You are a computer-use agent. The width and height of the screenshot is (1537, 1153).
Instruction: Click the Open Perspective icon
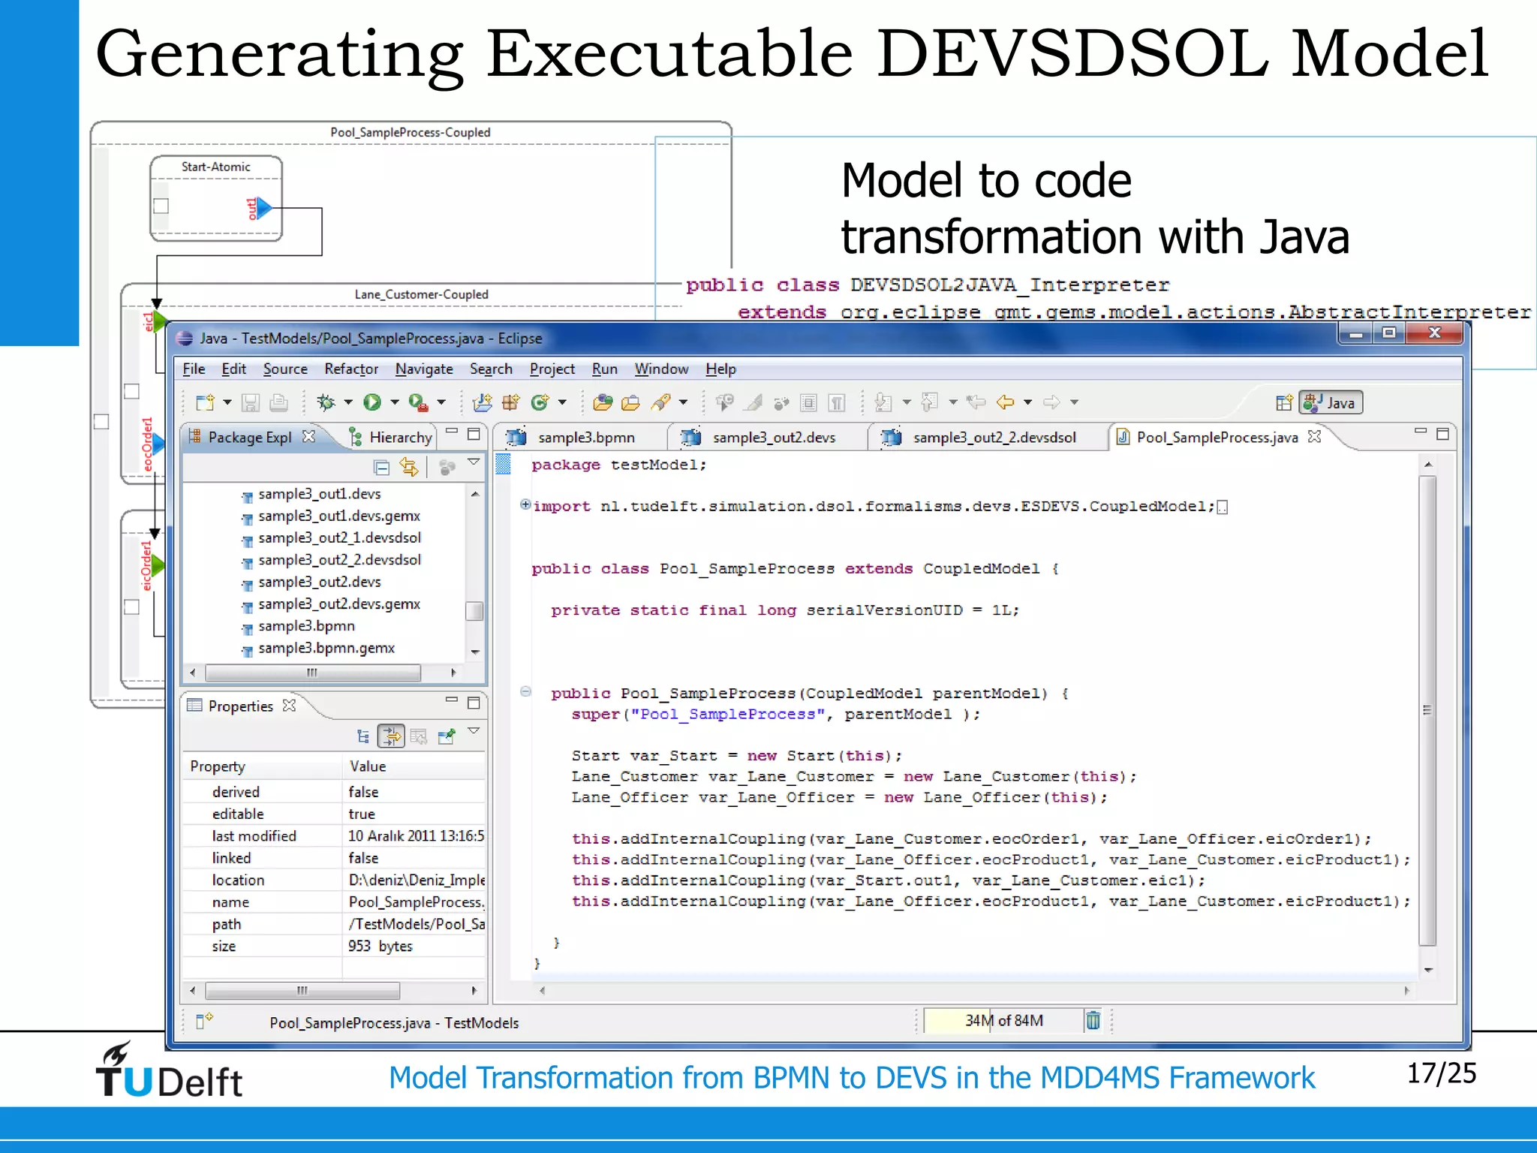coord(1284,403)
